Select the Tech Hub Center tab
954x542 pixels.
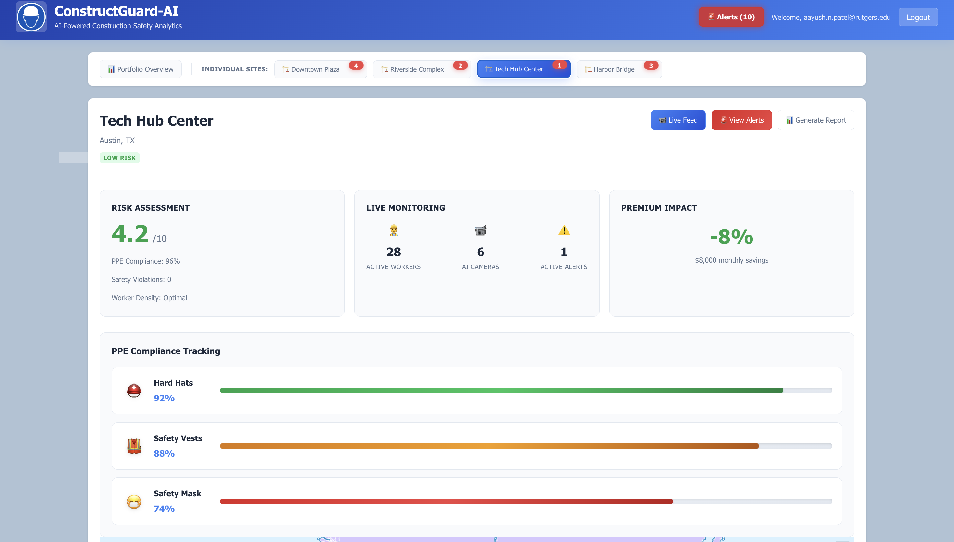(518, 69)
